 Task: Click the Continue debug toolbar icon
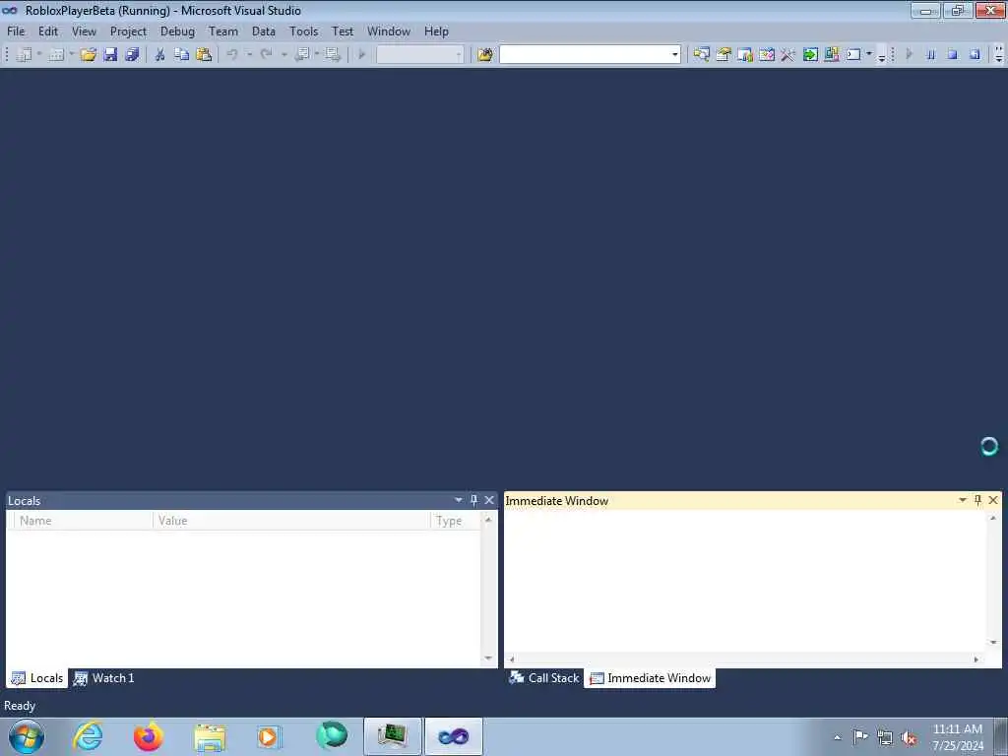[x=909, y=55]
